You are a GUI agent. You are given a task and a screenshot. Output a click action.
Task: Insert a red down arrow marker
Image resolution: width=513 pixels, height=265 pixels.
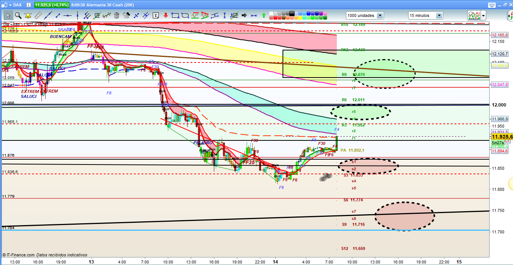166,15
